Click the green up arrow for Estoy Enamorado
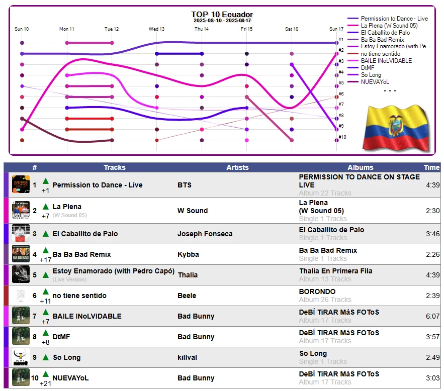Screen dimensions: 444x391 pyautogui.click(x=46, y=275)
